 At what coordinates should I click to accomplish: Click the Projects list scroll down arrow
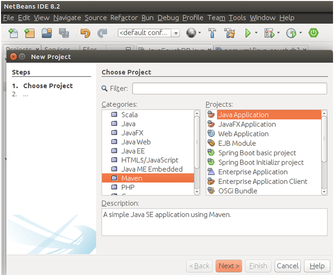click(324, 192)
